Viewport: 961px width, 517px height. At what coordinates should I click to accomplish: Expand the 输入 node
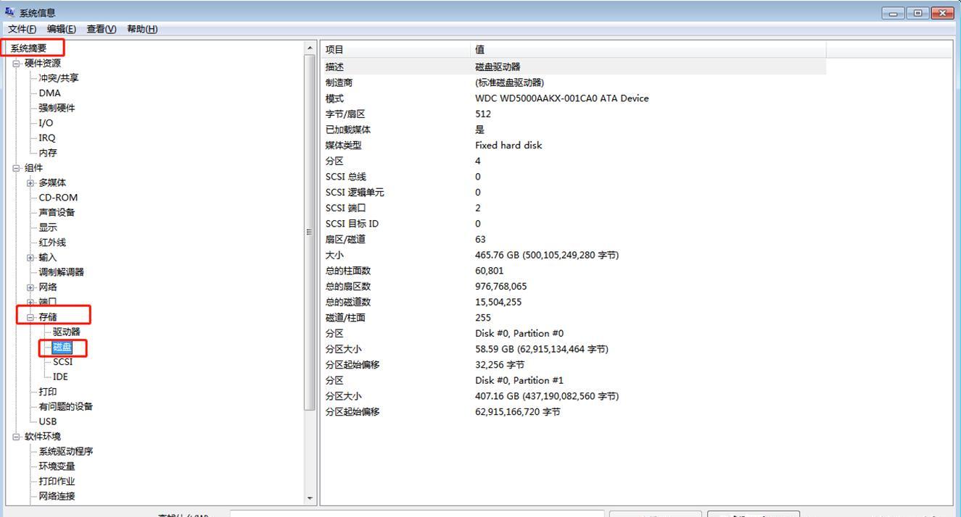pyautogui.click(x=30, y=257)
